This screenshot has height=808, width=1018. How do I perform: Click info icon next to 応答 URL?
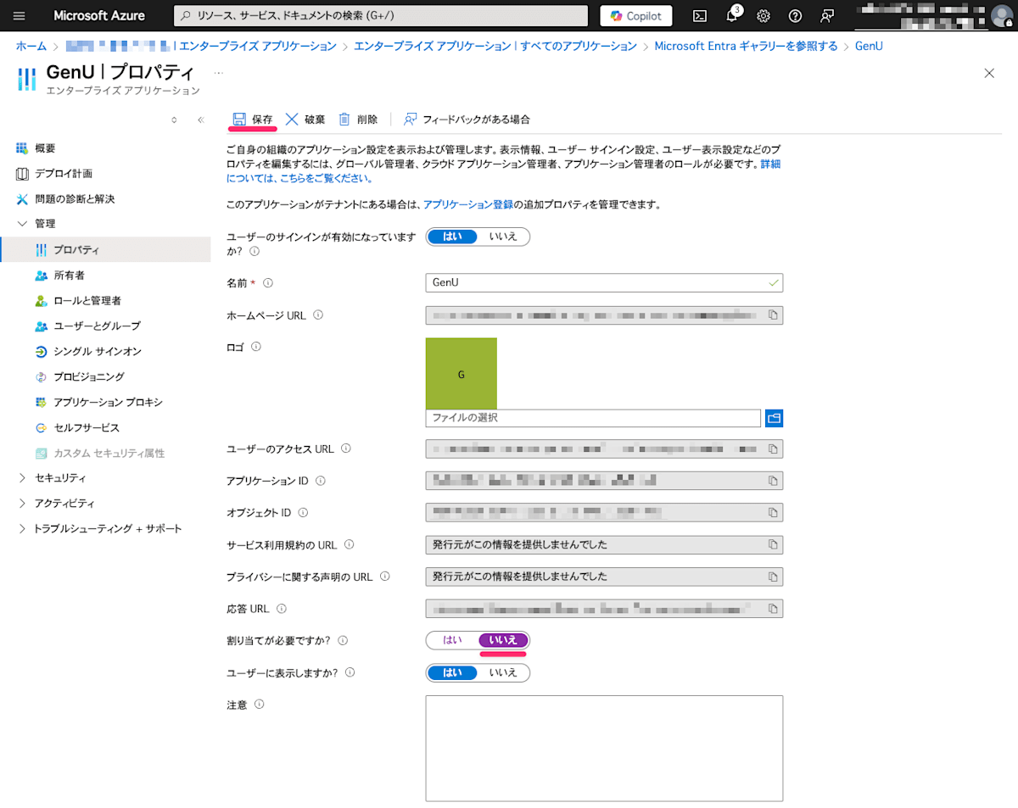point(282,609)
